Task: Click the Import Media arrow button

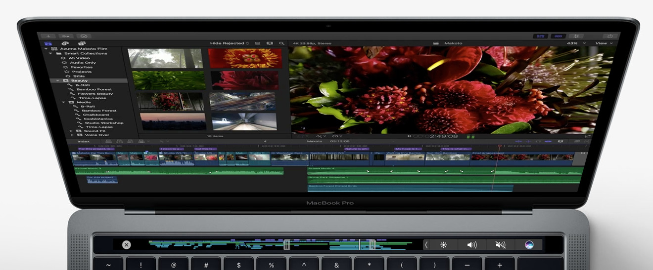Action: coord(48,36)
